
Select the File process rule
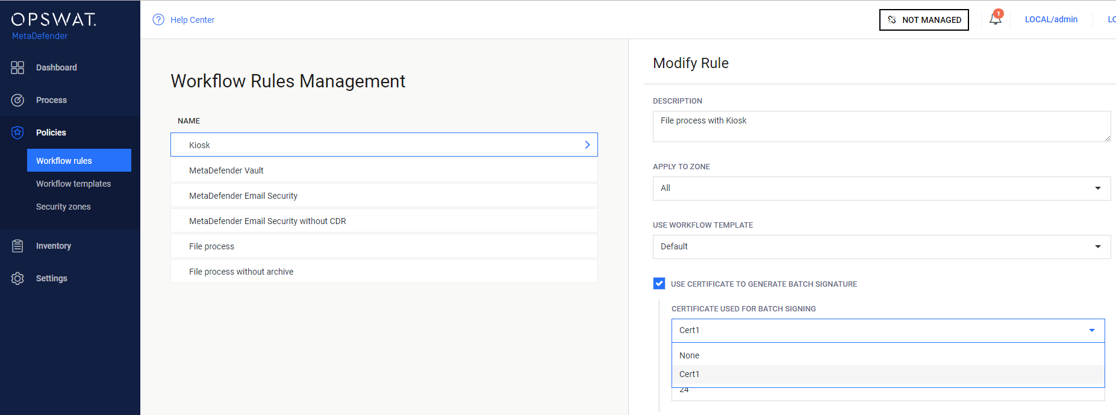(x=384, y=246)
